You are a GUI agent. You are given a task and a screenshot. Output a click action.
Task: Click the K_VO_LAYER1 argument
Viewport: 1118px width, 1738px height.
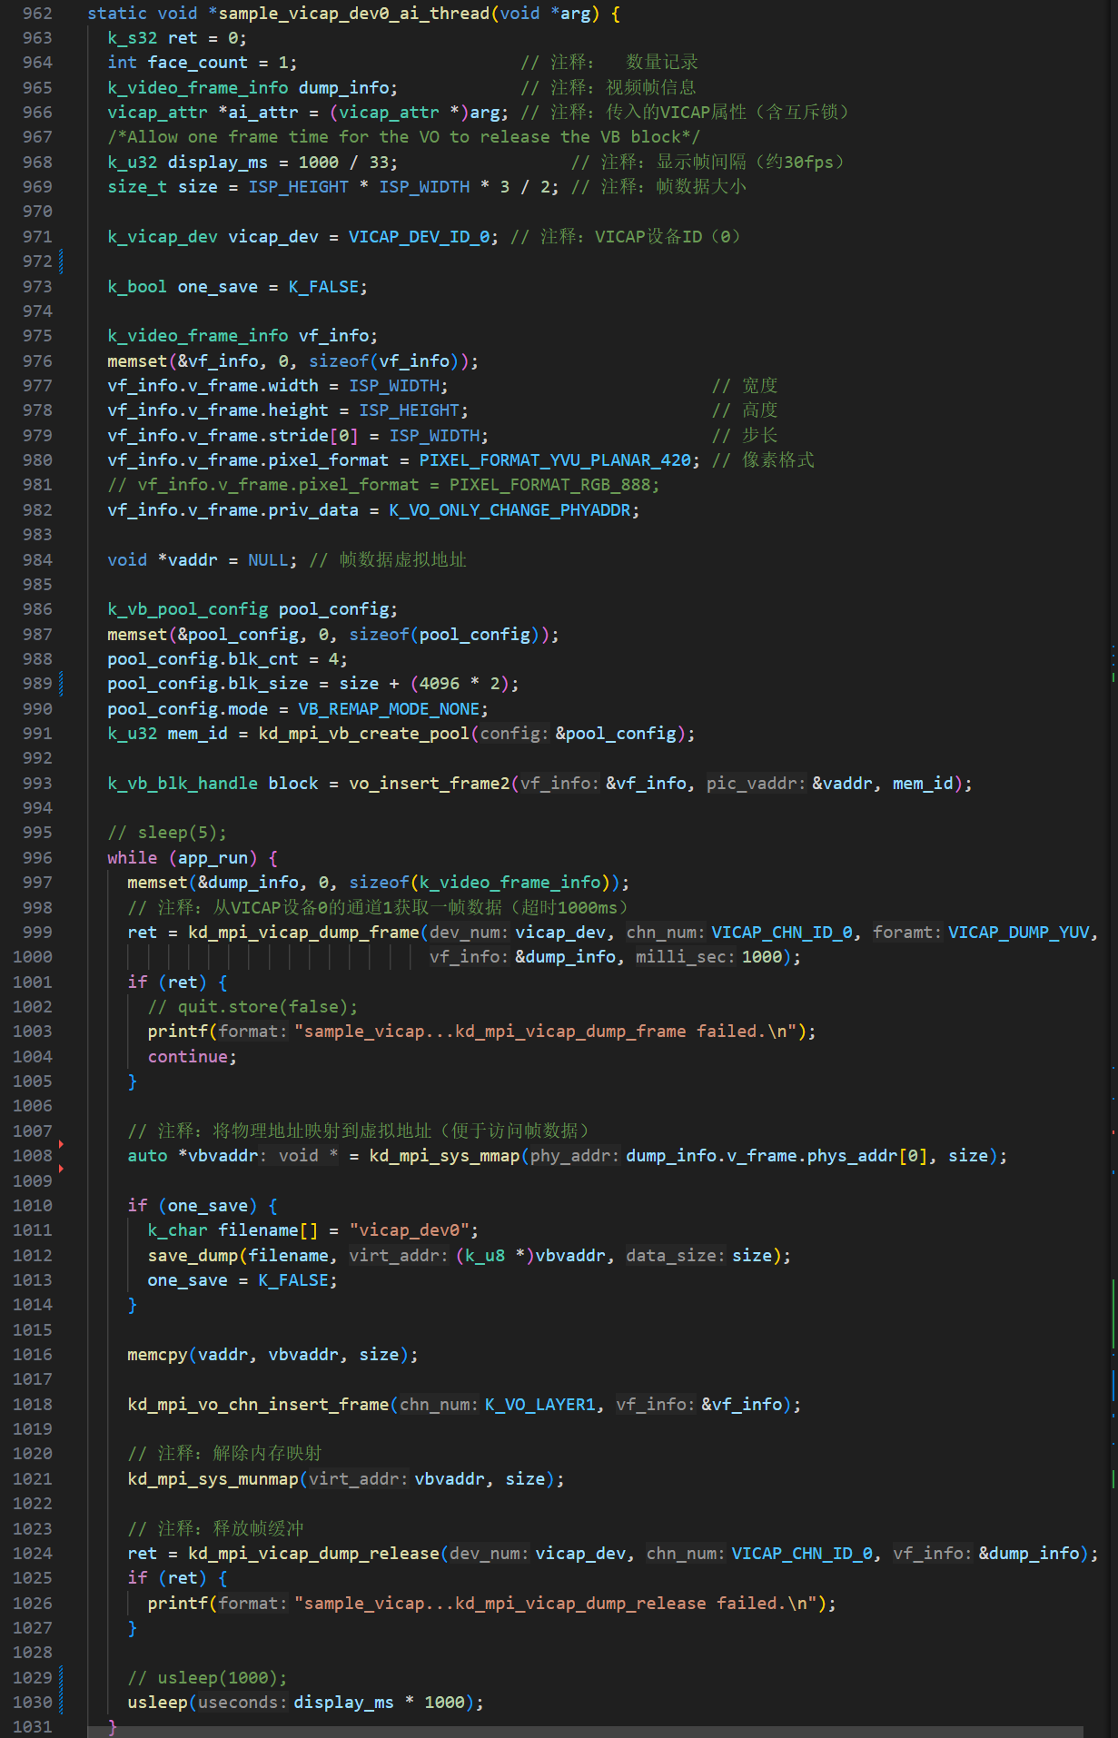coord(539,1405)
